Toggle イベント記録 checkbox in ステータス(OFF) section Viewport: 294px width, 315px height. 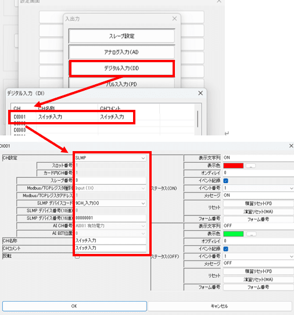[225, 249]
